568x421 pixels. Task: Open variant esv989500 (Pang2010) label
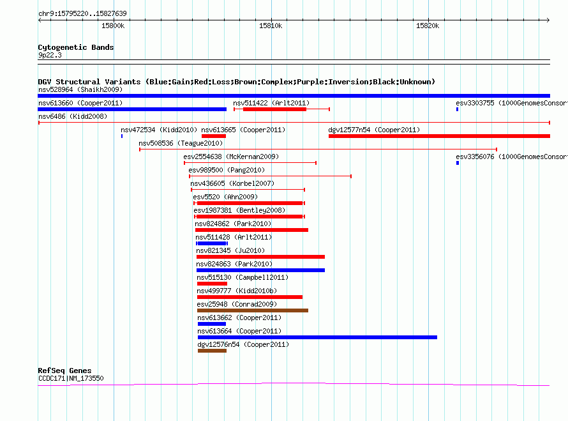click(x=227, y=170)
